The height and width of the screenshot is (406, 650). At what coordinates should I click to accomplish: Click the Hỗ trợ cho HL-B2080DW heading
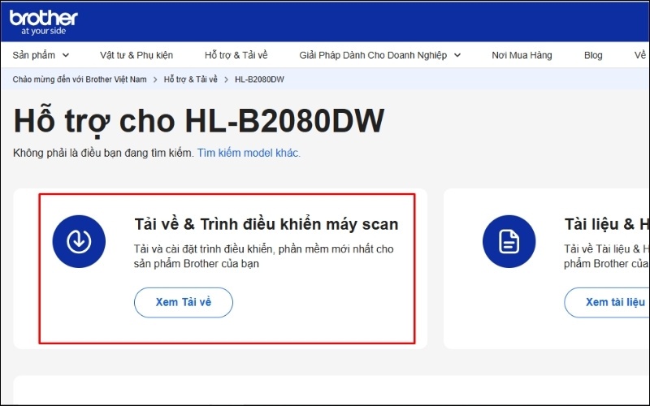(x=199, y=120)
